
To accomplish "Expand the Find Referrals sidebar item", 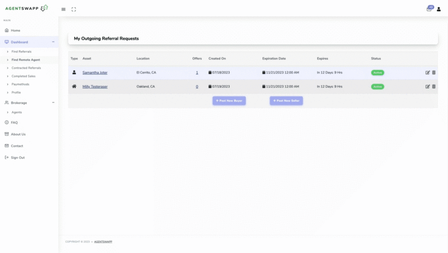I will [21, 52].
